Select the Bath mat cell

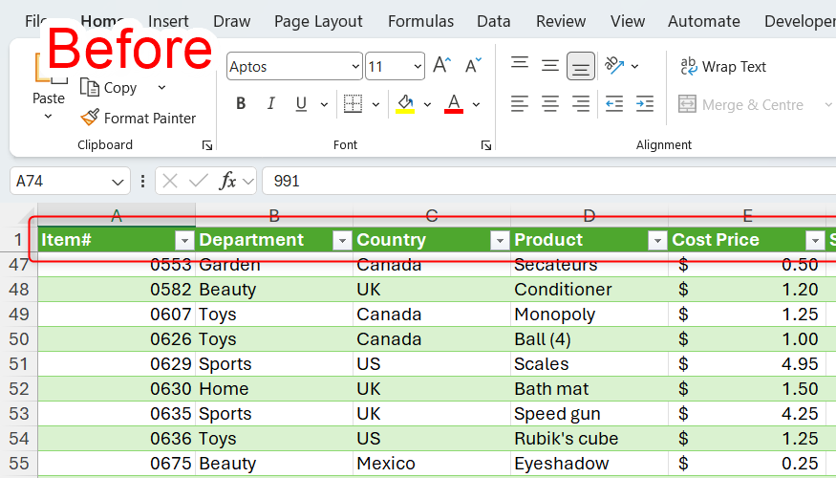coord(589,389)
